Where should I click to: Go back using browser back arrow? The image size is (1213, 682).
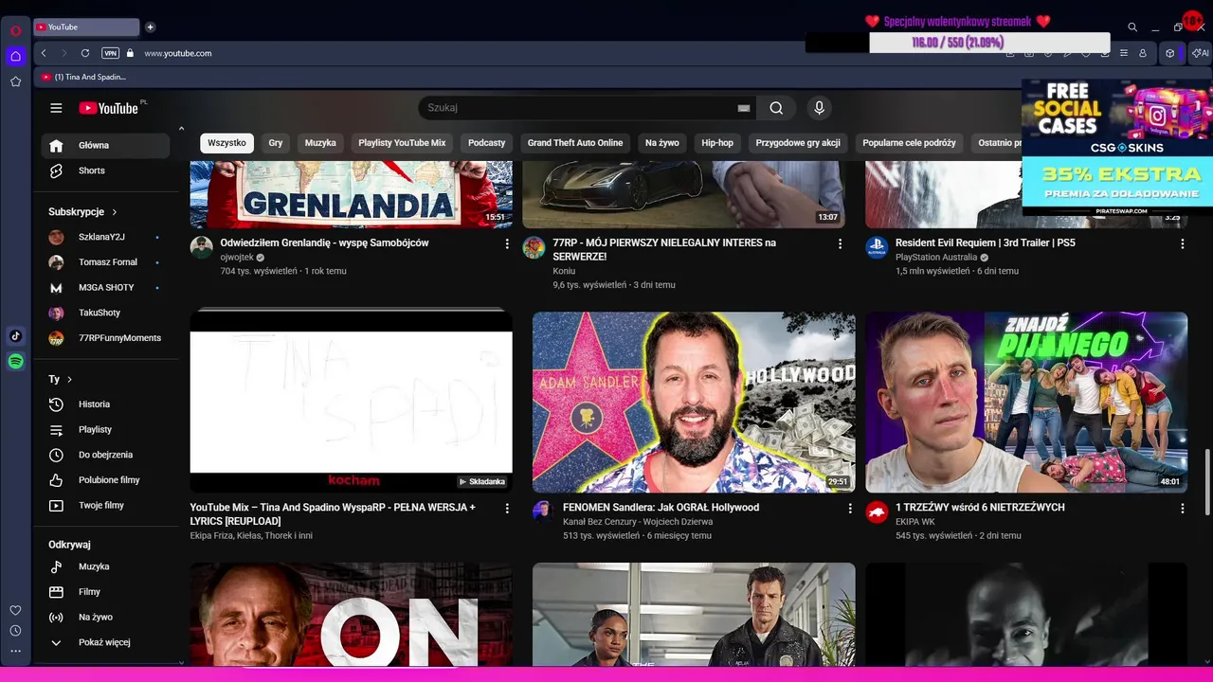click(44, 53)
